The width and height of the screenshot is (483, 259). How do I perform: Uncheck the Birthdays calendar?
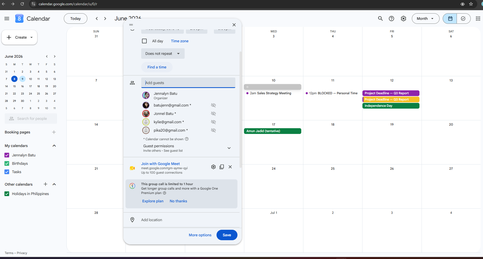[7, 163]
